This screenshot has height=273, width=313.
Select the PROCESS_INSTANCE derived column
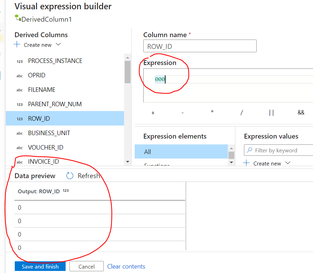click(55, 61)
